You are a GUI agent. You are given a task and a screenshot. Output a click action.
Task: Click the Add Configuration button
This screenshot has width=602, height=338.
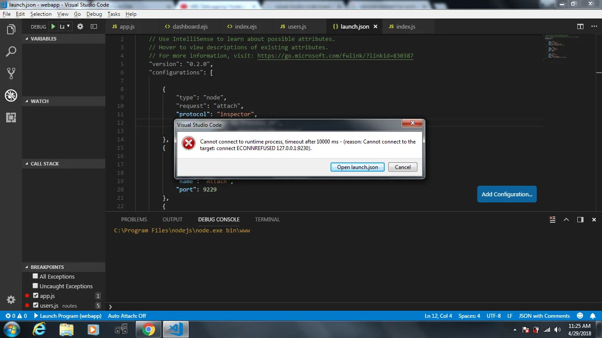pos(507,194)
